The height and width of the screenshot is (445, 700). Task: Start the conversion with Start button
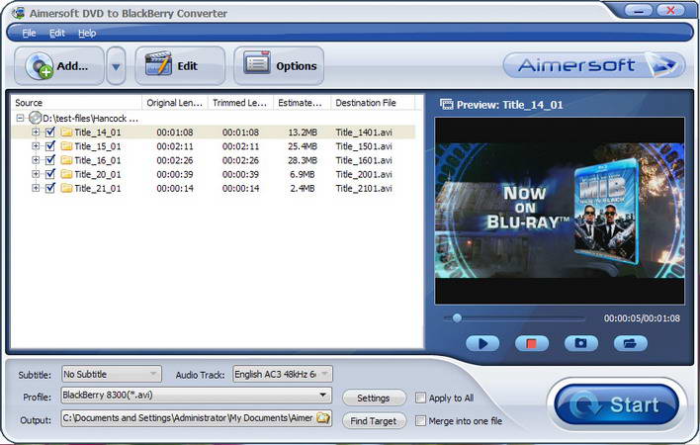click(617, 404)
